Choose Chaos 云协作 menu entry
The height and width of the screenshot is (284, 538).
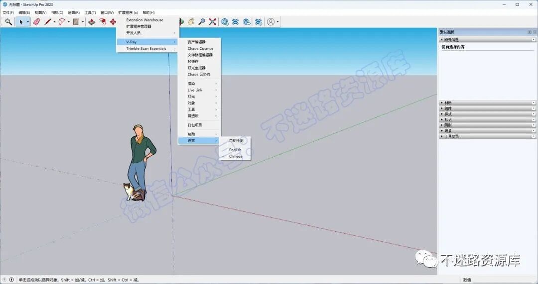[x=199, y=74]
